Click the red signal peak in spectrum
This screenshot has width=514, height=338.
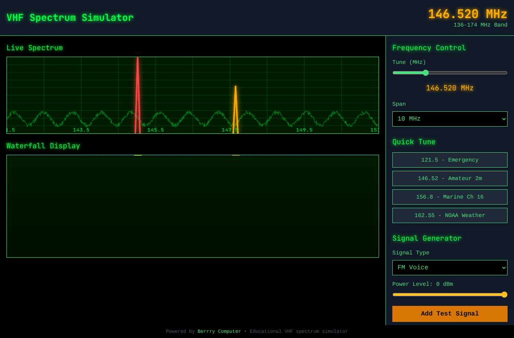tap(138, 94)
